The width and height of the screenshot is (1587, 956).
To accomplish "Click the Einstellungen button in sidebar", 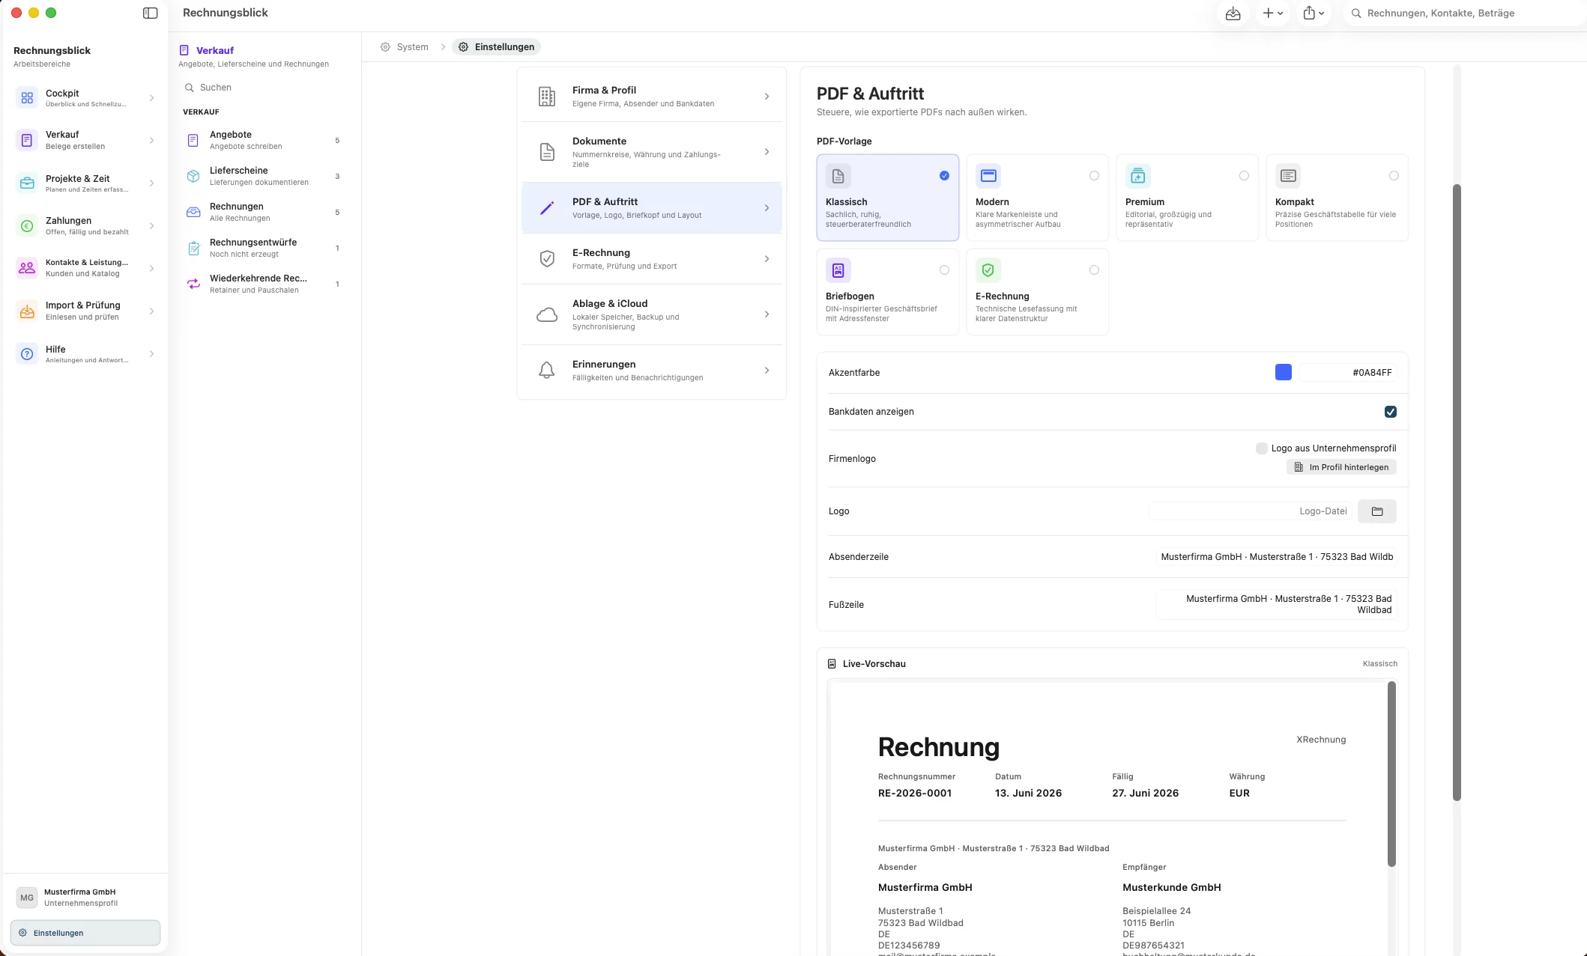I will point(85,933).
